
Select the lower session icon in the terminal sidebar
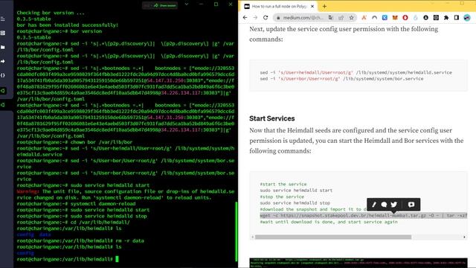3,105
